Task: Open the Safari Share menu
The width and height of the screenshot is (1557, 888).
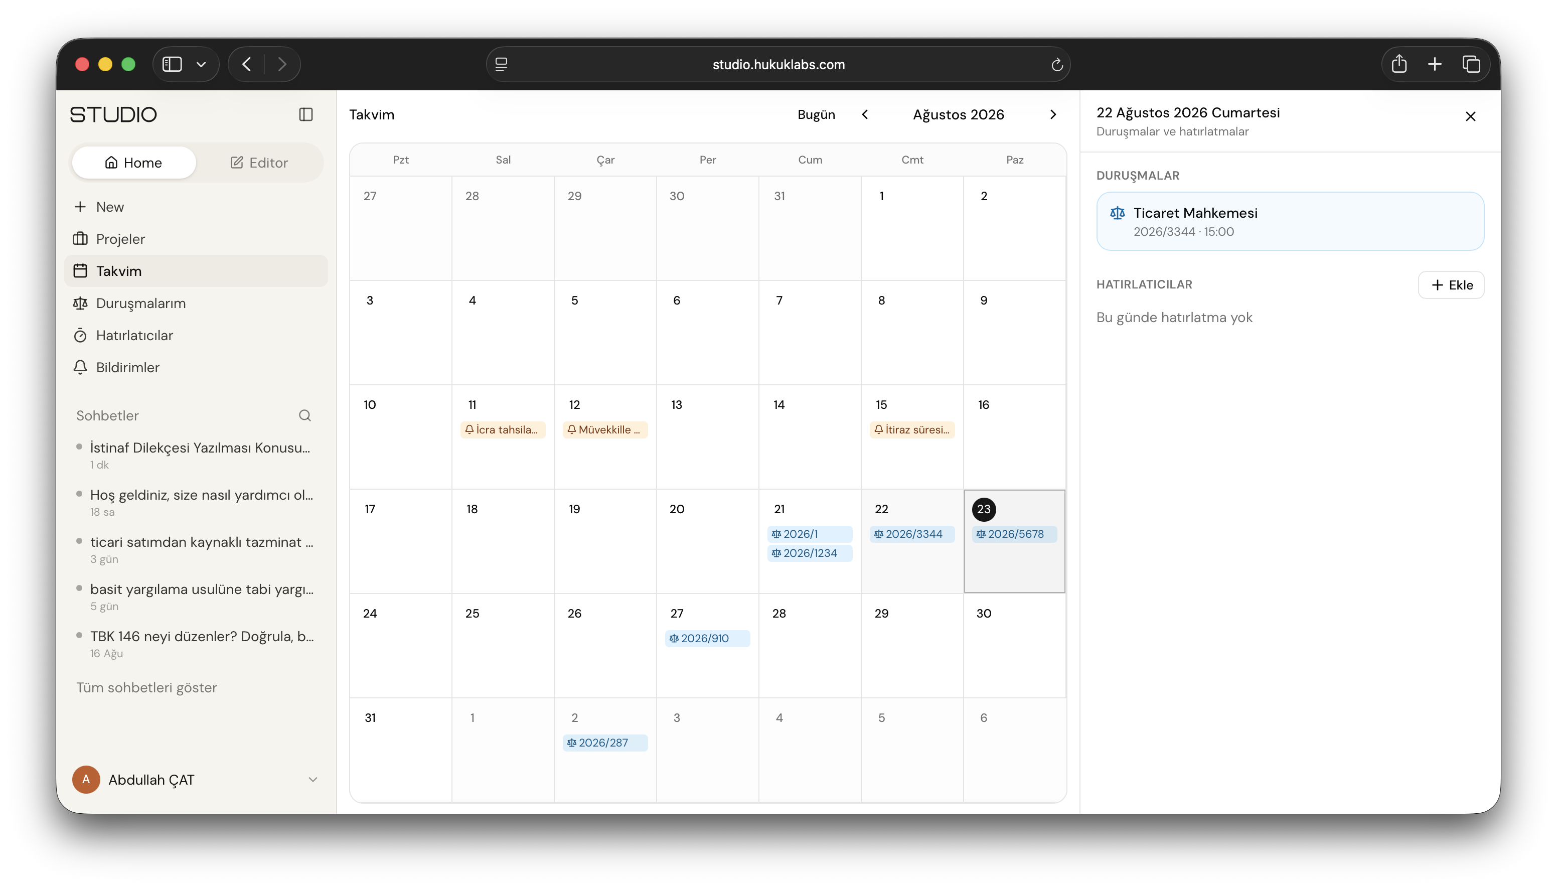Action: [x=1399, y=63]
